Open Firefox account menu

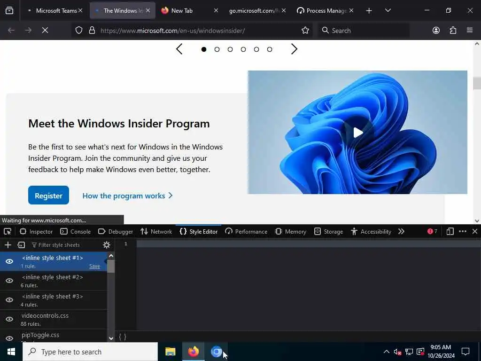[436, 31]
